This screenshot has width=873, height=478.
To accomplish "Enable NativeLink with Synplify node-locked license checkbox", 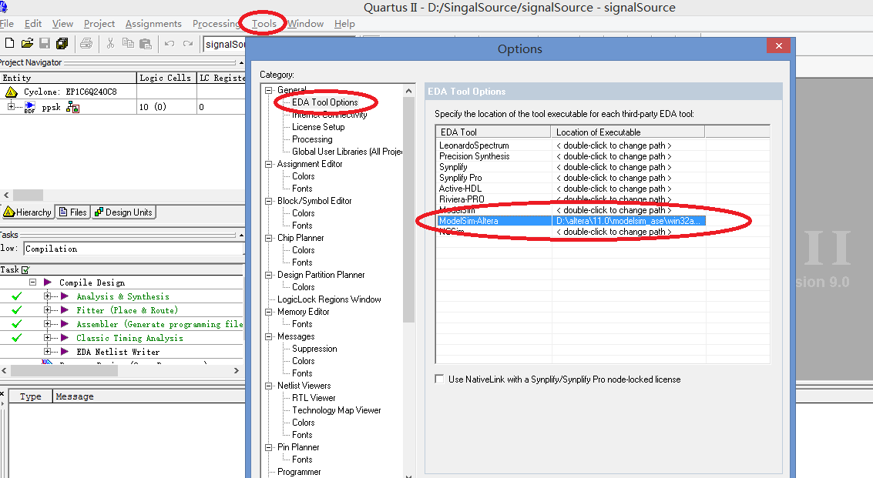I will (439, 379).
